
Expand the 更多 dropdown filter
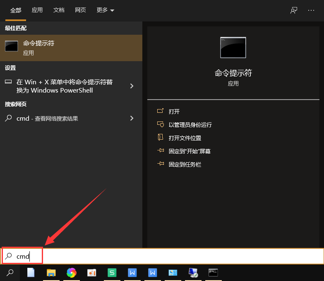click(106, 10)
